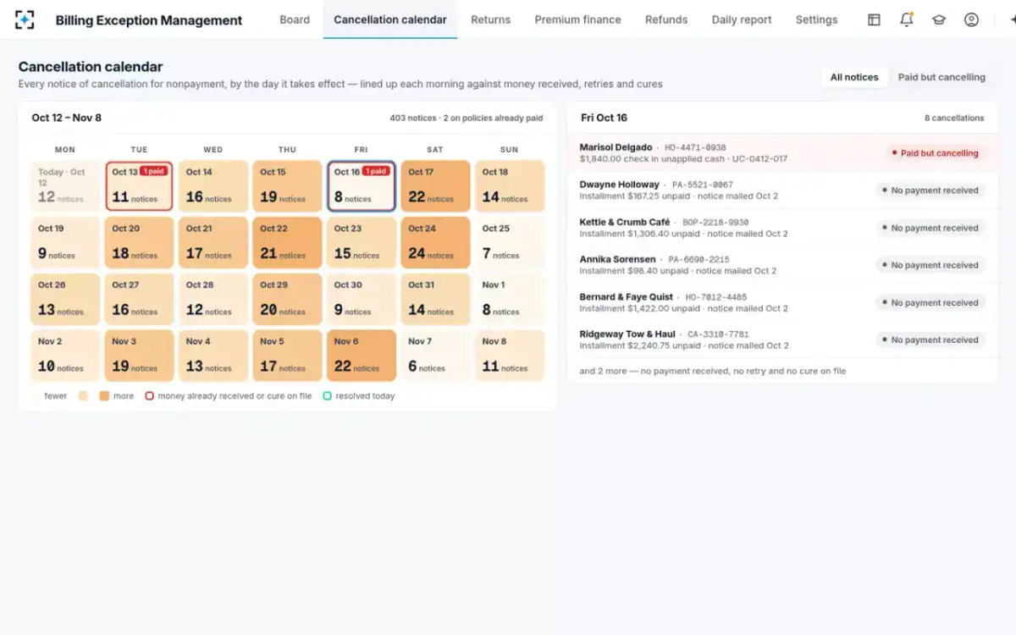
Task: Filter to Paid but cancelling
Action: pyautogui.click(x=941, y=77)
